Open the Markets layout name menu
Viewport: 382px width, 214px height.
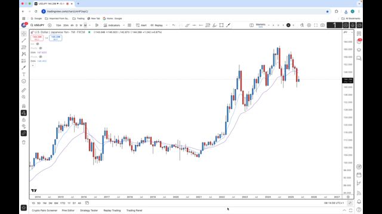(260, 25)
